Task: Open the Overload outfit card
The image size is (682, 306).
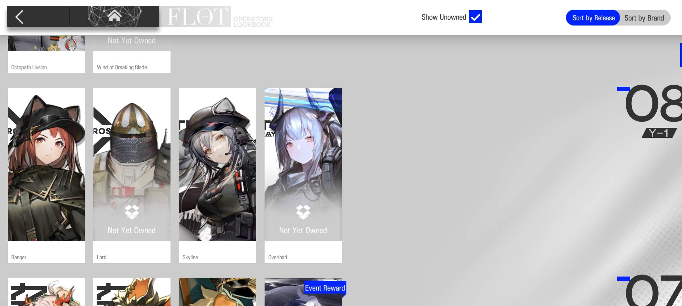Action: (x=303, y=175)
